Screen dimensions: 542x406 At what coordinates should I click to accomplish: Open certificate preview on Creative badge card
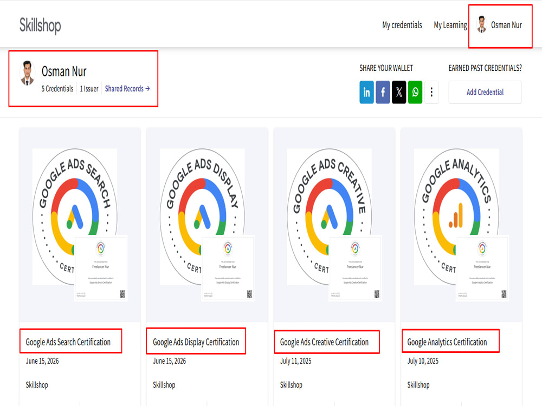click(x=355, y=269)
